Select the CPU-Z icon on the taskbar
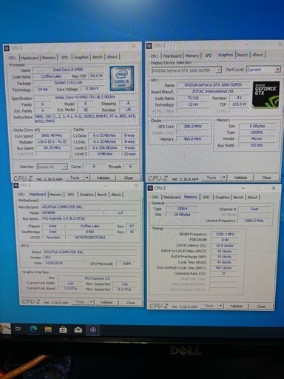 tap(93, 330)
